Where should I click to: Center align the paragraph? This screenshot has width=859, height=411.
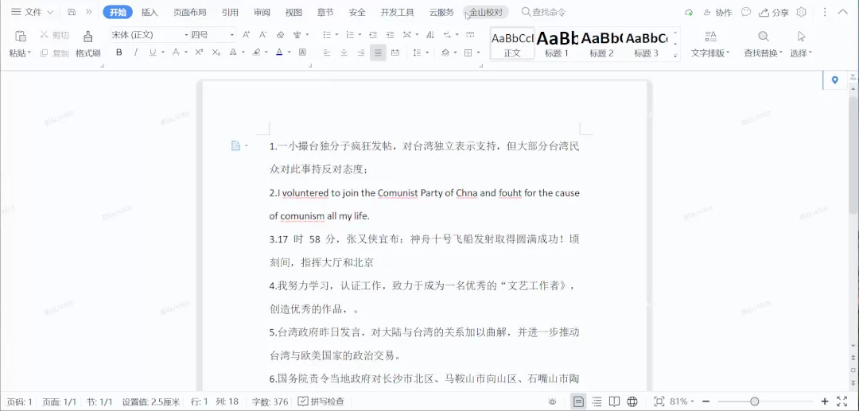coord(344,52)
